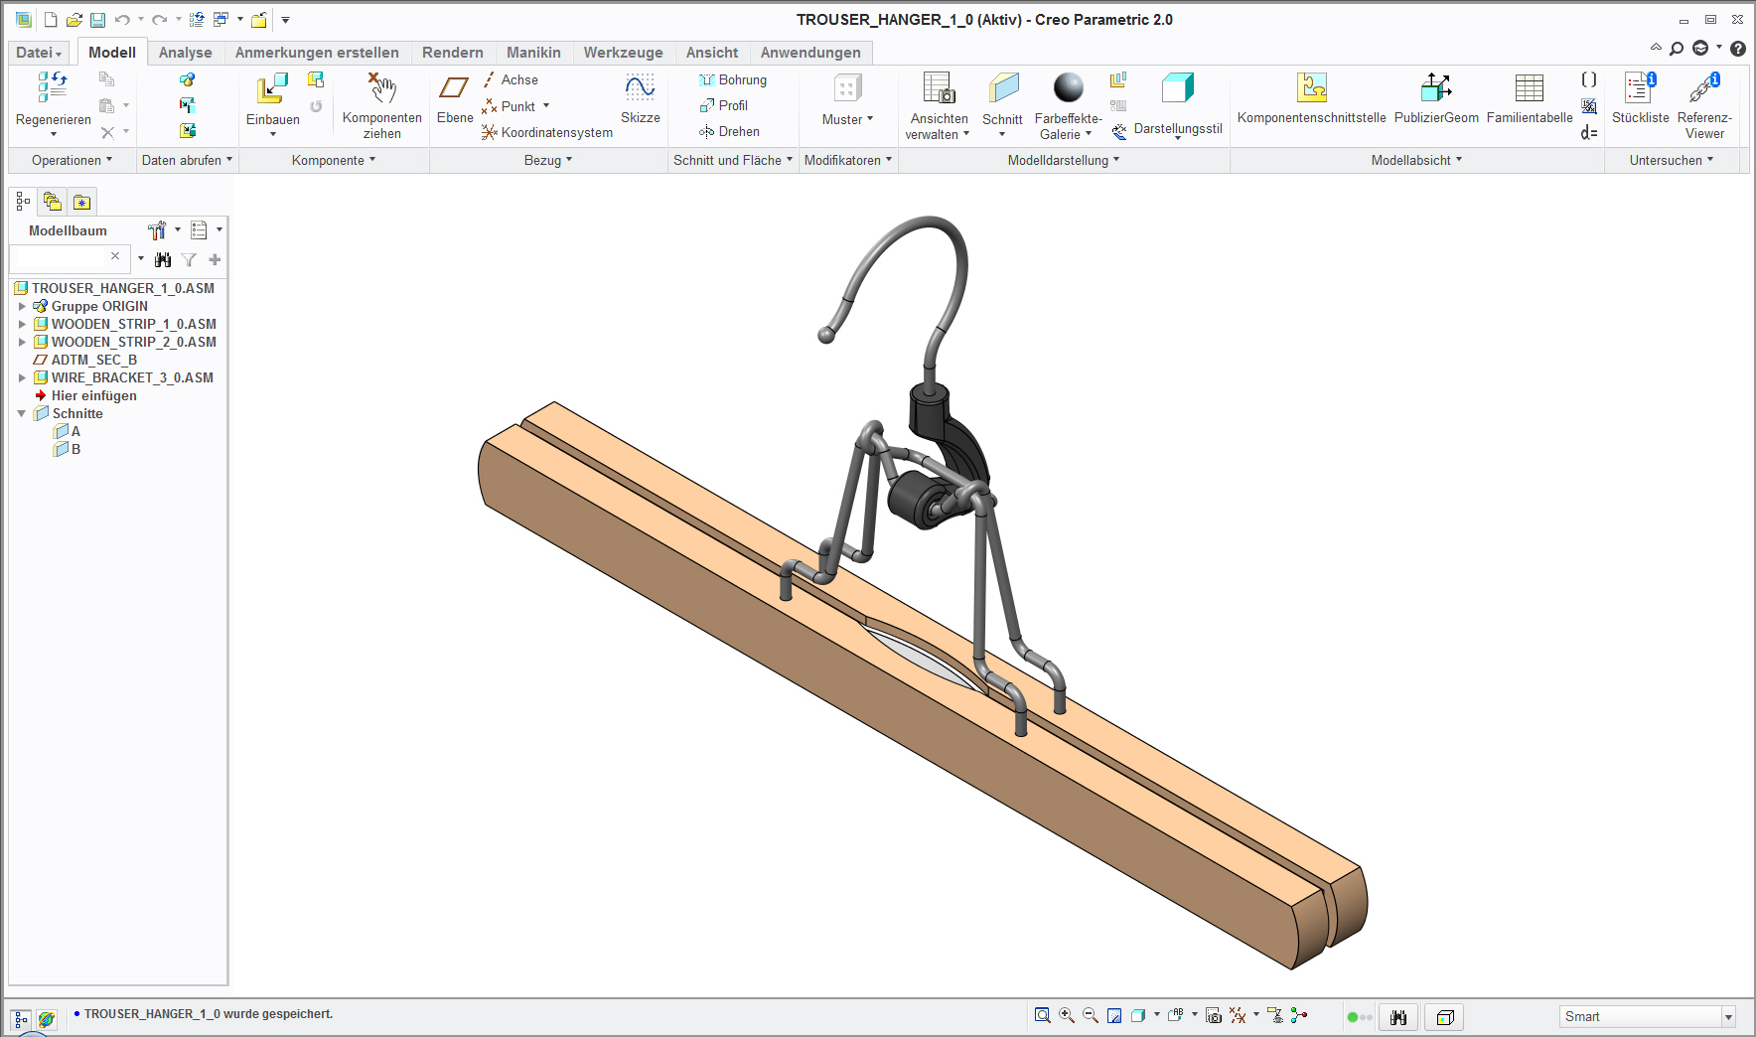Open the Modelldarstellung group dropdown
1756x1037 pixels.
1063,160
